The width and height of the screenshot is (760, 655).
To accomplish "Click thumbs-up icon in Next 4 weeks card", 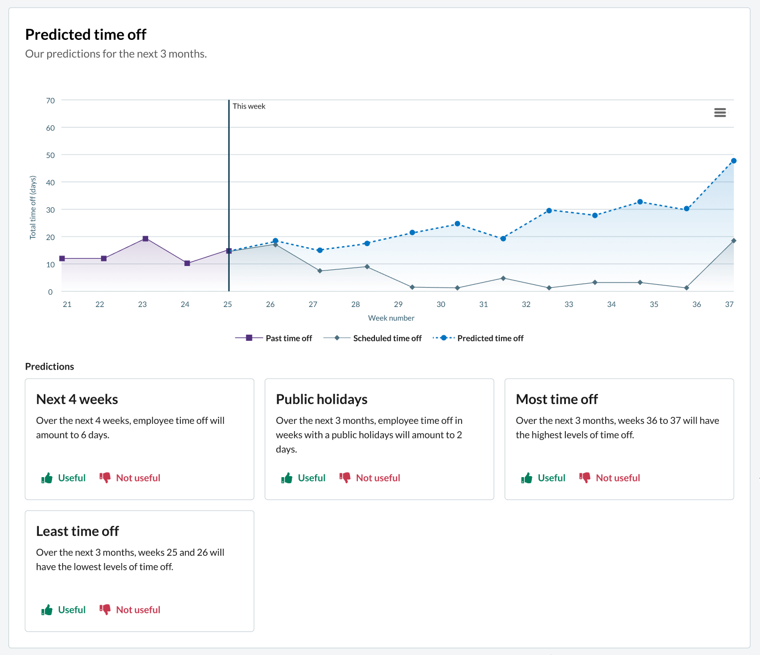I will [x=47, y=478].
